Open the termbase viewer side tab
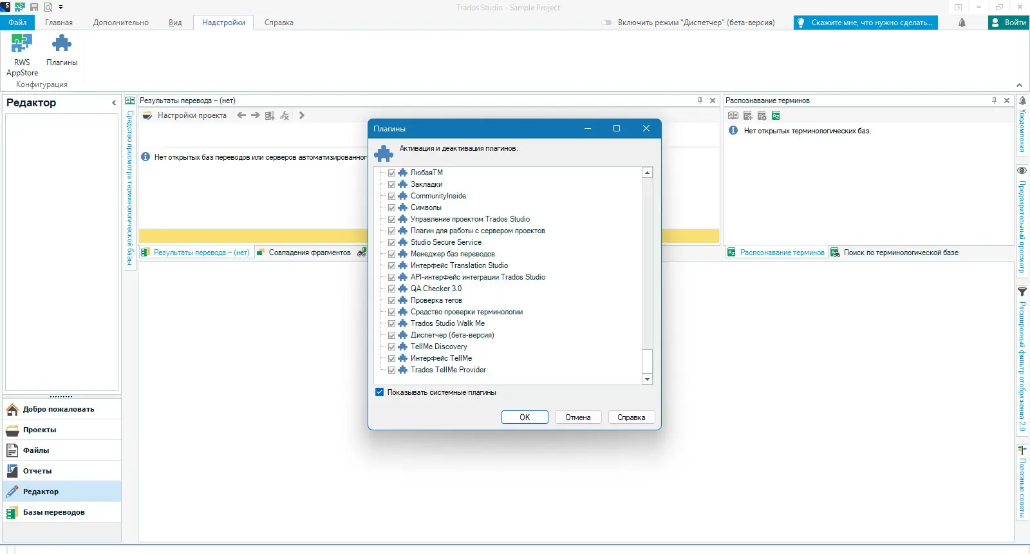Viewport: 1030px width, 554px height. tap(129, 182)
